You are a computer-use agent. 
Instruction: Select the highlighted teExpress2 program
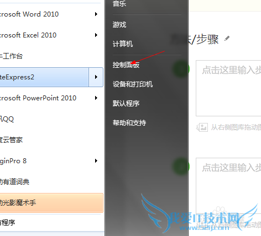click(44, 77)
